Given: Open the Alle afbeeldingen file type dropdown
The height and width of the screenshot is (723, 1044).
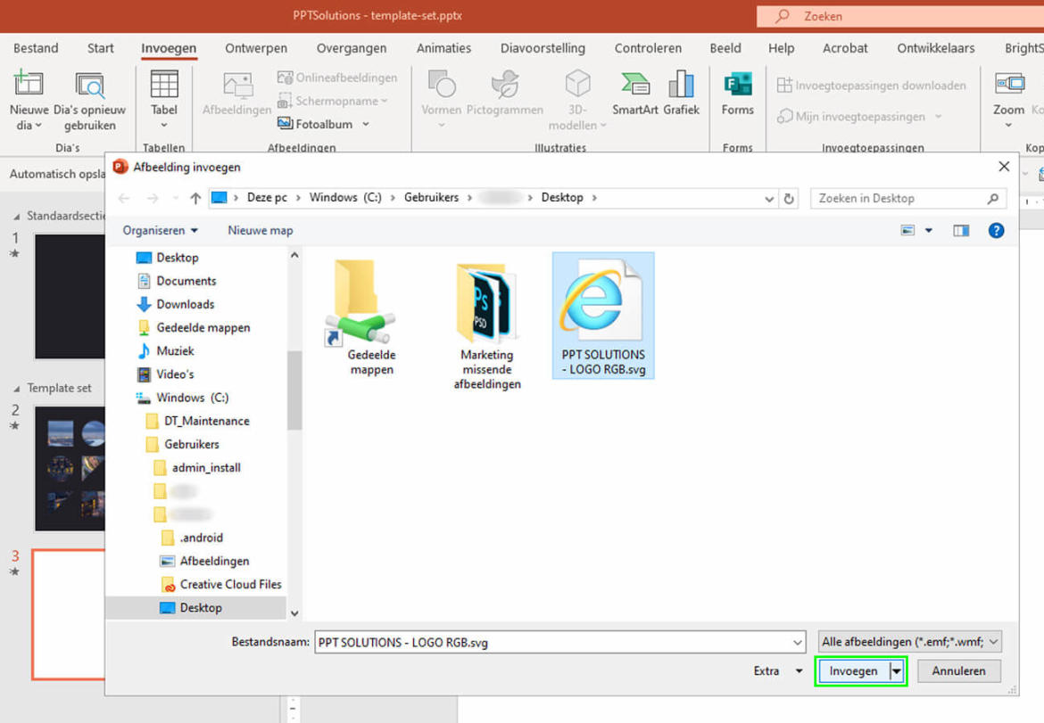Looking at the screenshot, I should [908, 641].
